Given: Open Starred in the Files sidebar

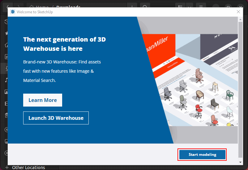Looking at the screenshot, I should (x=6, y=33).
